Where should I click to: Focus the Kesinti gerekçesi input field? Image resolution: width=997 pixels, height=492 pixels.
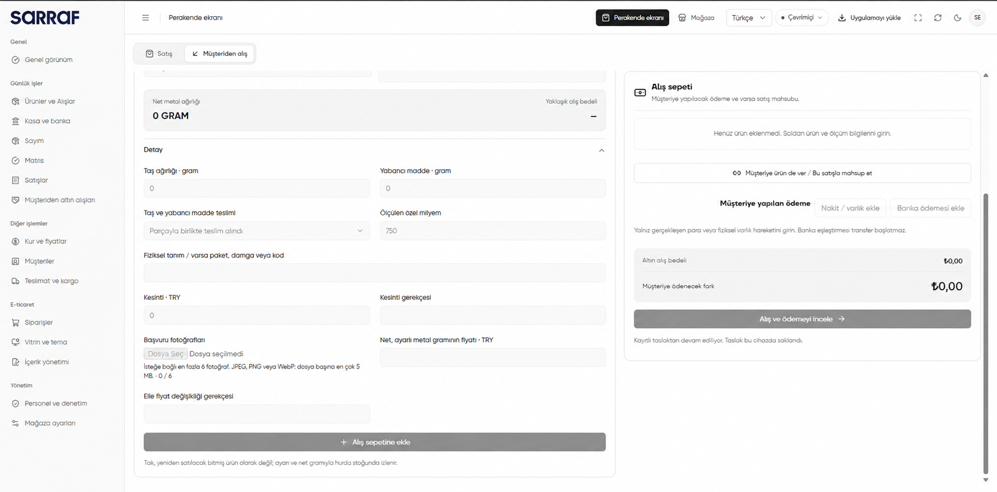tap(493, 316)
